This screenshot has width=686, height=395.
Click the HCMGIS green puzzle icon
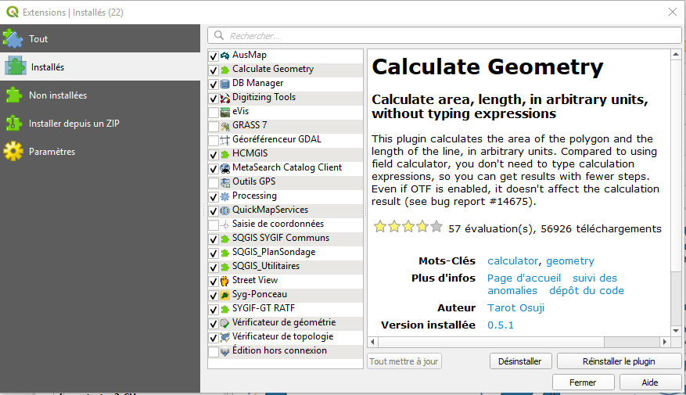pos(224,154)
